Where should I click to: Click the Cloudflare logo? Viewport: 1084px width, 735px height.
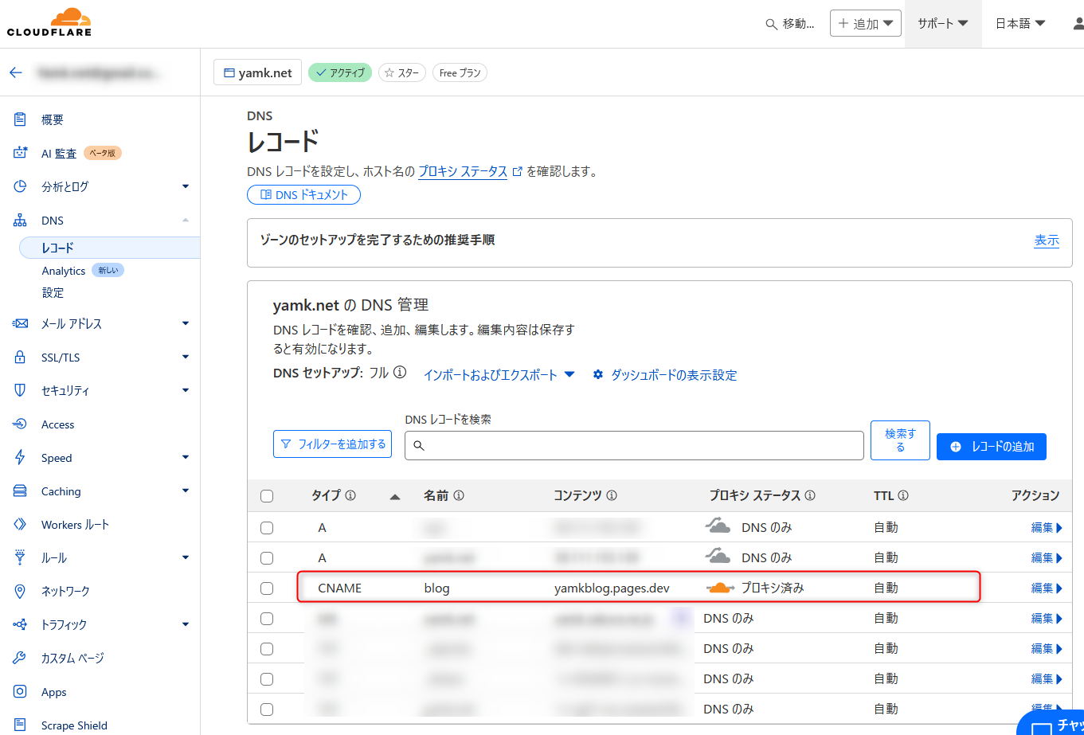point(49,22)
